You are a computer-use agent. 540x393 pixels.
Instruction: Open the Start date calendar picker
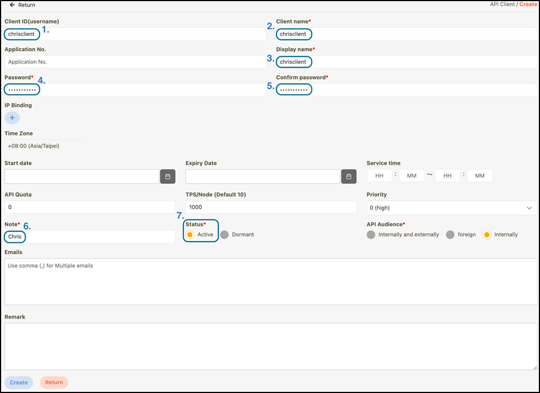167,176
